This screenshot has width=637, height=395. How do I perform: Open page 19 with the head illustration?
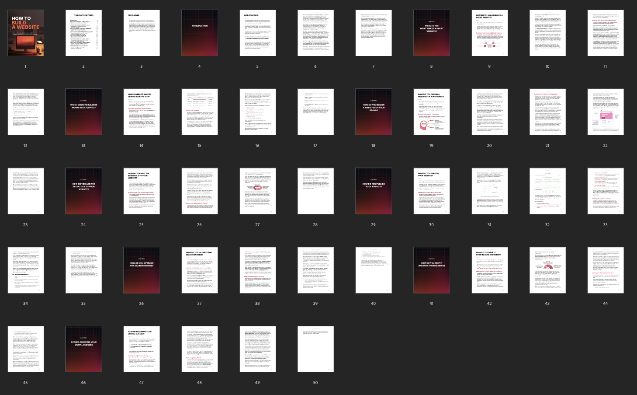tap(431, 112)
